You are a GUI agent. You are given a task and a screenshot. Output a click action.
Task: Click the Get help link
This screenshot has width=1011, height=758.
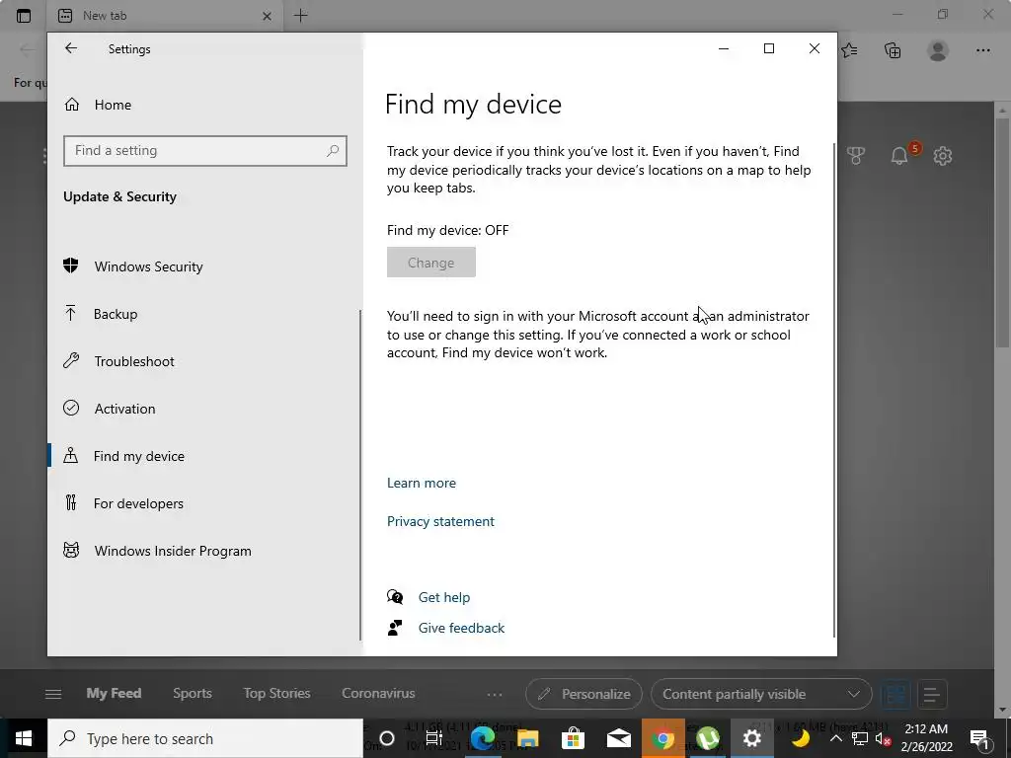click(x=444, y=597)
